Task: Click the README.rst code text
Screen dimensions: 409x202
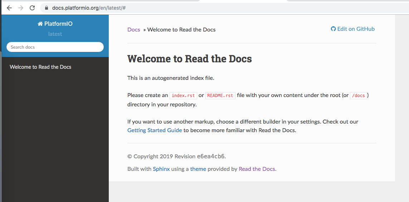Action: coord(220,96)
